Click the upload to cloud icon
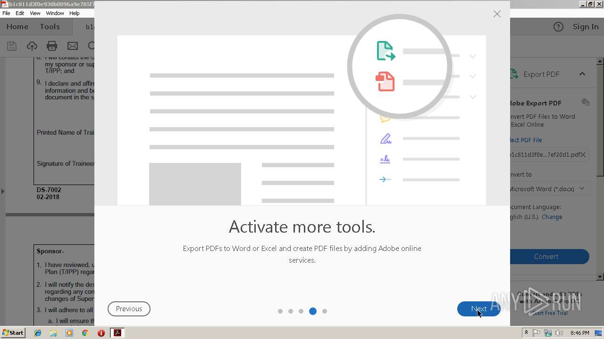Screen dimensions: 604x339 [32, 46]
